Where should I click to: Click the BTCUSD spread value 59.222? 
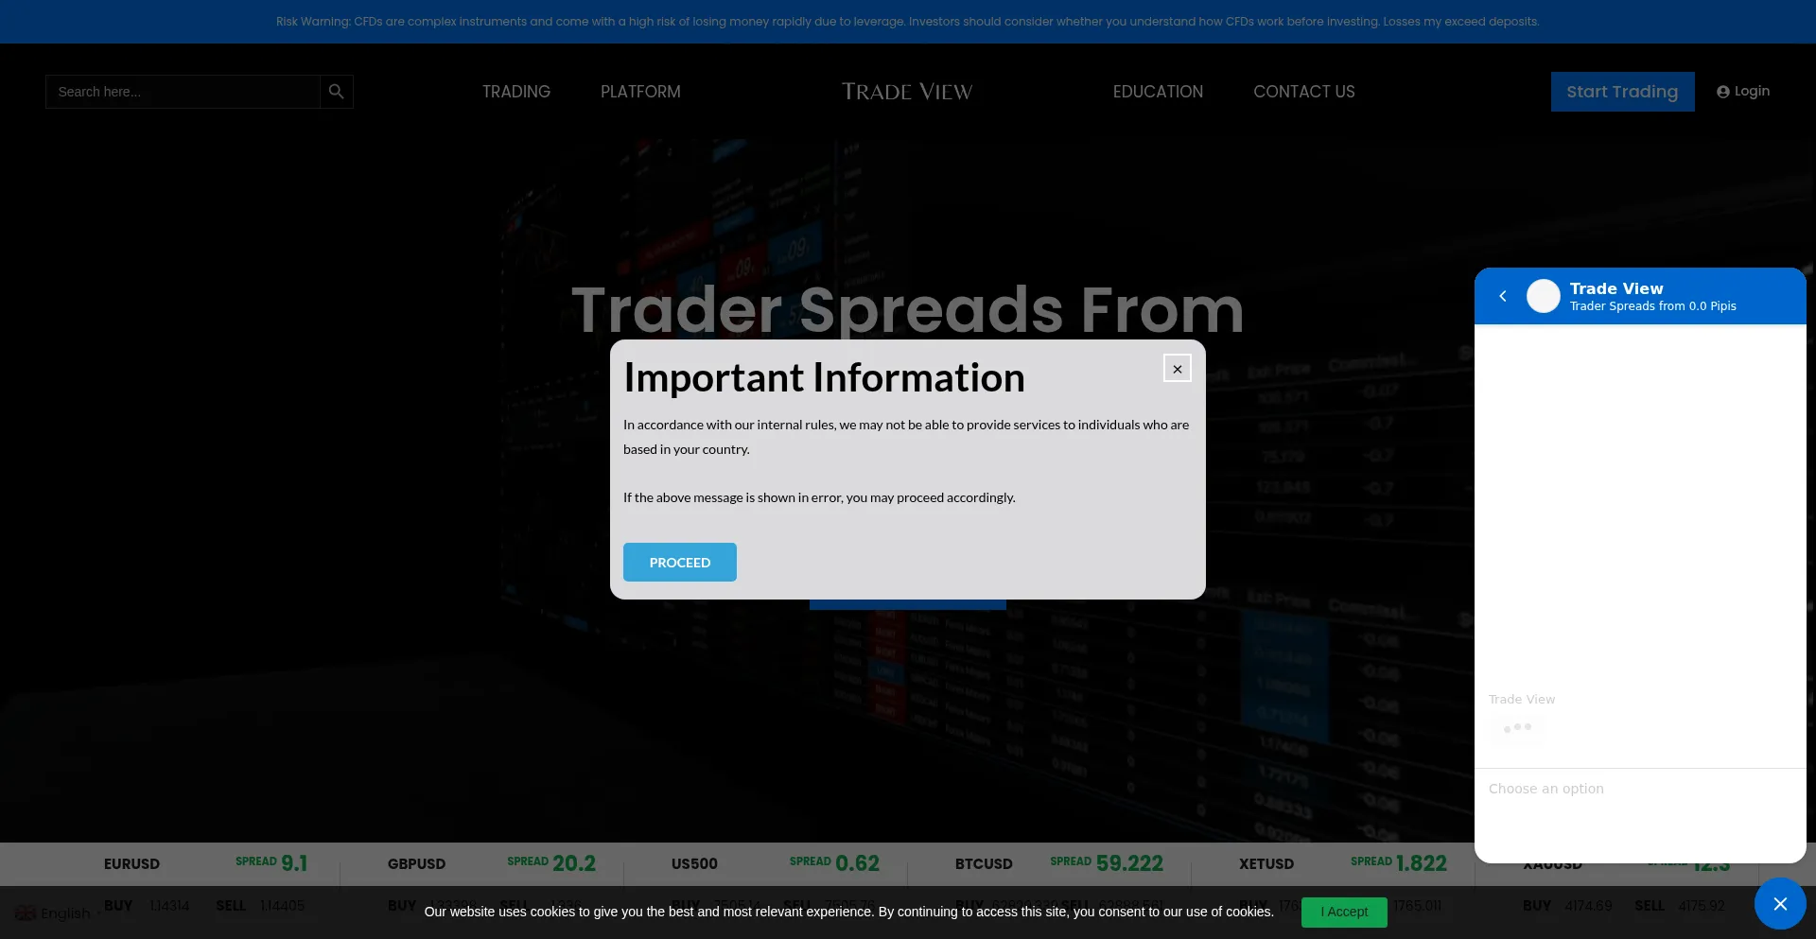point(1129,863)
